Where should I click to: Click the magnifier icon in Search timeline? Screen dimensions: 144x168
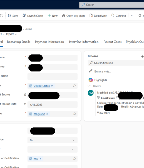91,63
